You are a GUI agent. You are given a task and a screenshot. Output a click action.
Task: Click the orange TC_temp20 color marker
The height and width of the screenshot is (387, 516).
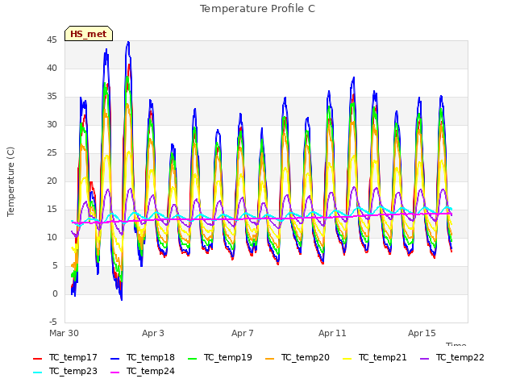click(269, 359)
